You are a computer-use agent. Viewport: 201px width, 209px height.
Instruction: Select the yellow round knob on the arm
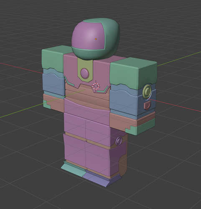point(147,91)
